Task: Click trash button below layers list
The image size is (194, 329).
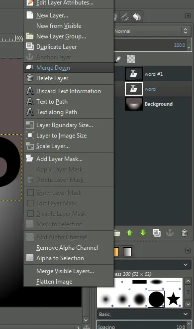Action: (x=184, y=233)
